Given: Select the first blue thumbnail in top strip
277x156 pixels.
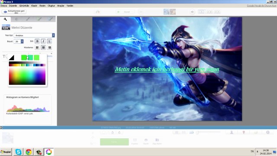Looking at the screenshot, I should (x=166, y=12).
